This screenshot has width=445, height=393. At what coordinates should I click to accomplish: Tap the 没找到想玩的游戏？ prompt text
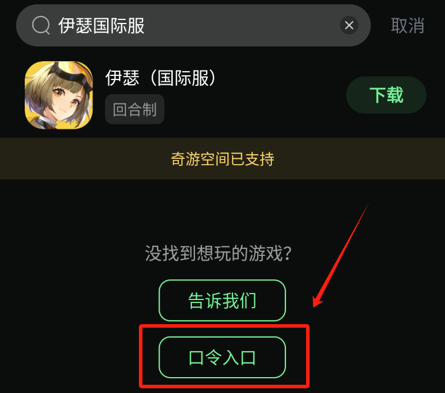point(218,253)
